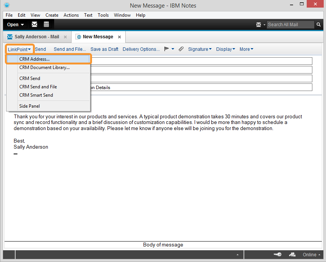This screenshot has width=326, height=262.
Task: Open the Create menu
Action: point(52,15)
